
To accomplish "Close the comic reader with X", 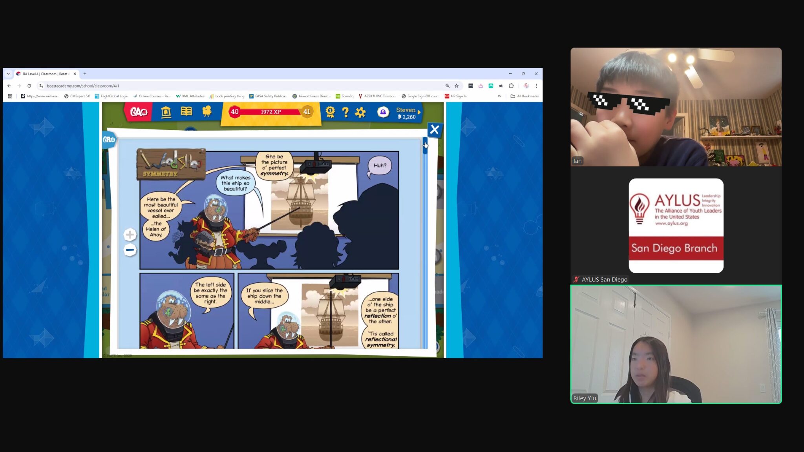I will pyautogui.click(x=434, y=130).
